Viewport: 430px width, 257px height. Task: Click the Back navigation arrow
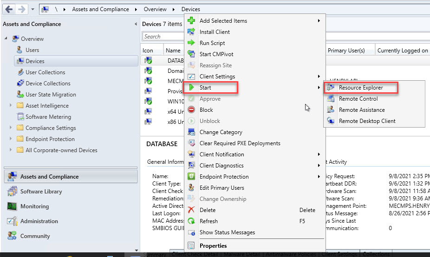point(9,9)
